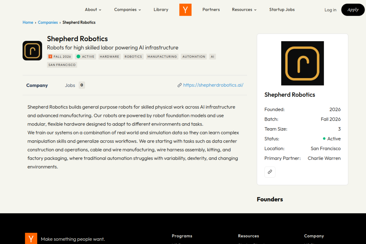The height and width of the screenshot is (244, 366).
Task: Click the Team Size value 3
Action: click(339, 129)
